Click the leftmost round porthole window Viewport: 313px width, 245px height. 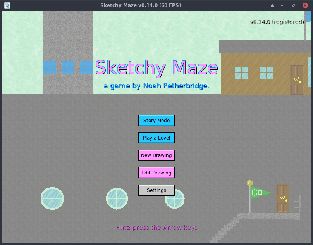pyautogui.click(x=52, y=198)
